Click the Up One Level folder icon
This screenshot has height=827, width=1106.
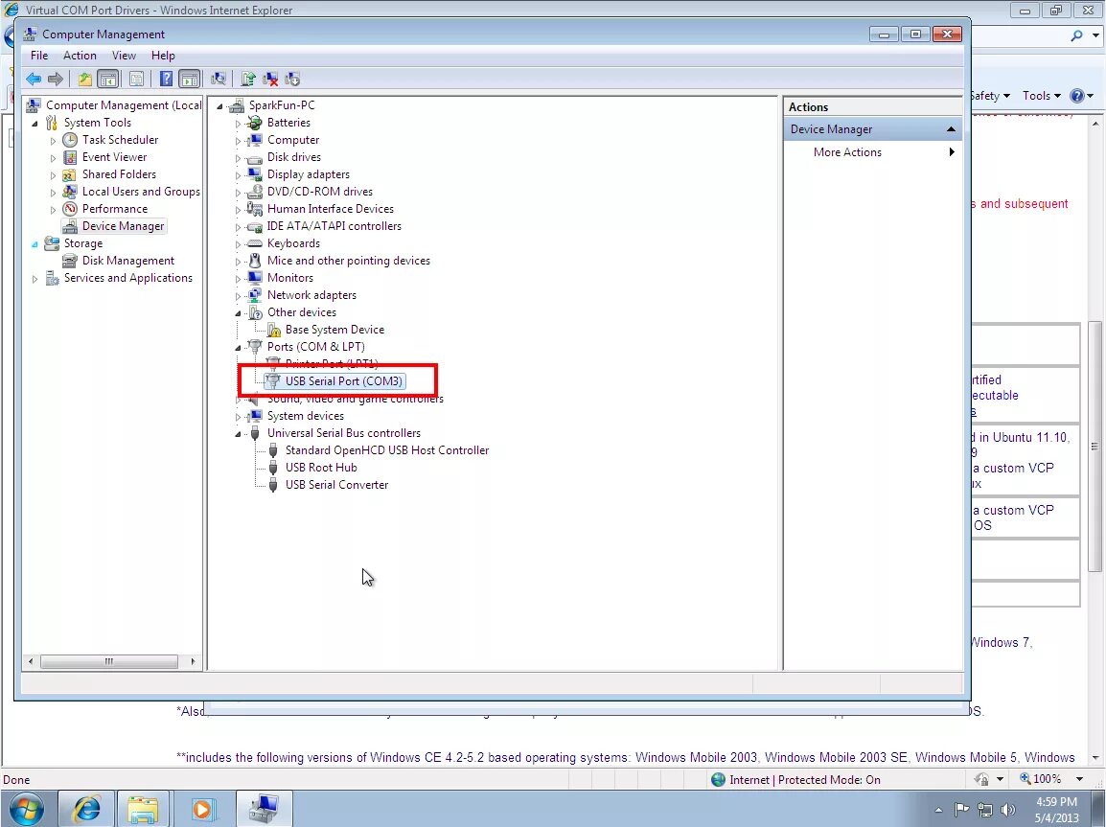pyautogui.click(x=84, y=79)
